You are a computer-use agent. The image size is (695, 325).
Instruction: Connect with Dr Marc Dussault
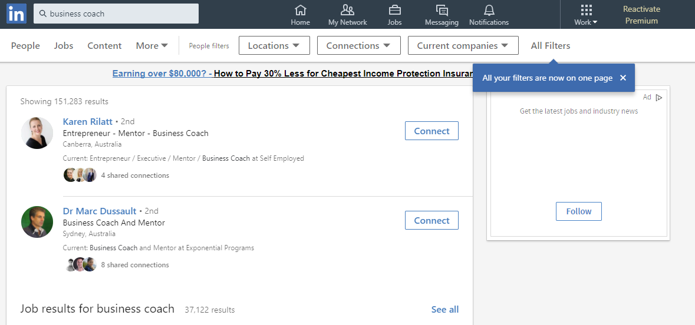click(x=432, y=221)
